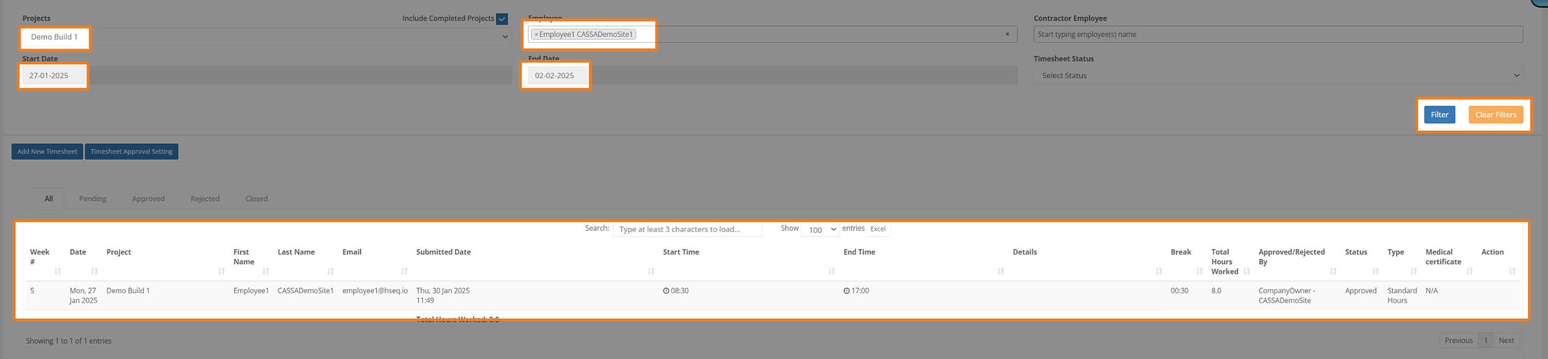Image resolution: width=1548 pixels, height=359 pixels.
Task: Export table using the Excel button
Action: (x=877, y=229)
